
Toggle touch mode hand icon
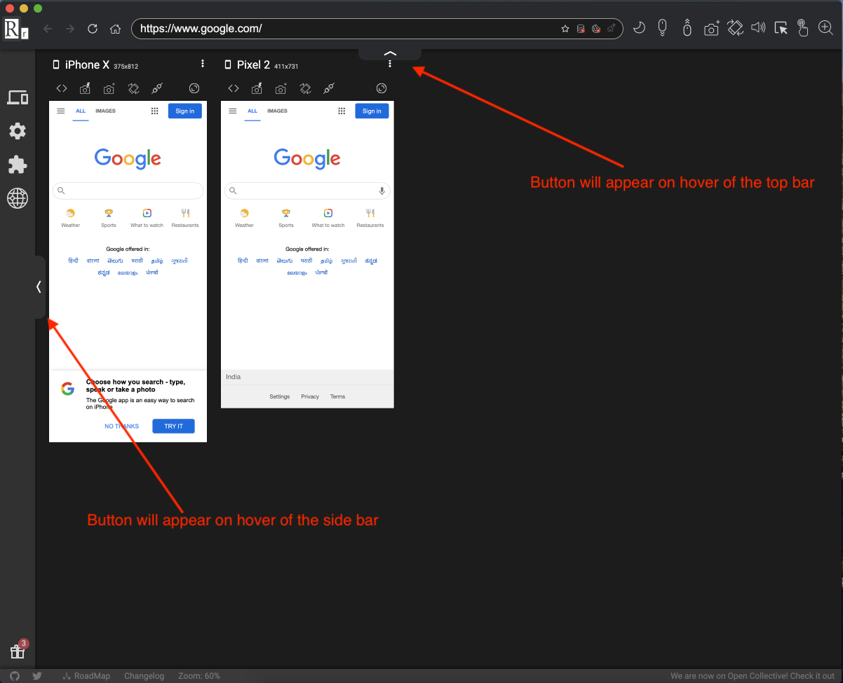(803, 28)
